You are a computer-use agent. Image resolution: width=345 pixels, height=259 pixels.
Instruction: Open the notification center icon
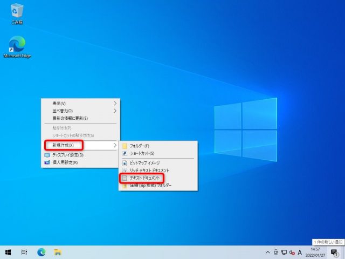tap(334, 252)
